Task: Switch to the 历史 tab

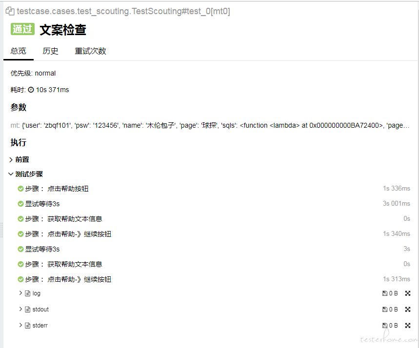Action: (50, 51)
